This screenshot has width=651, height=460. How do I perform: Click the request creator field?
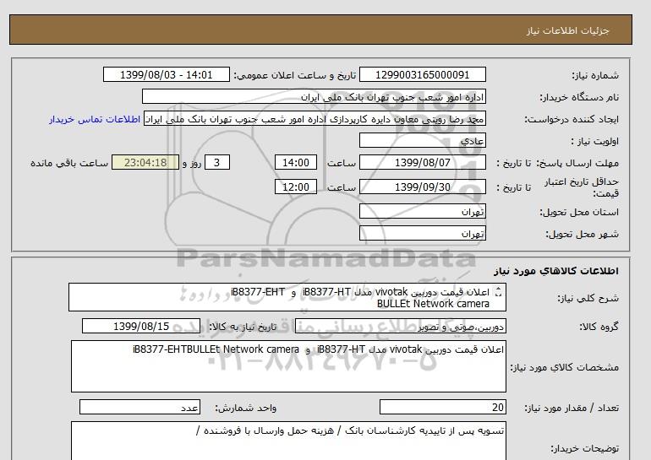[315, 118]
